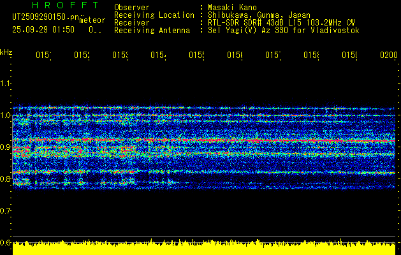Click the Receiving Antenna label
The height and width of the screenshot is (255, 401).
[152, 31]
